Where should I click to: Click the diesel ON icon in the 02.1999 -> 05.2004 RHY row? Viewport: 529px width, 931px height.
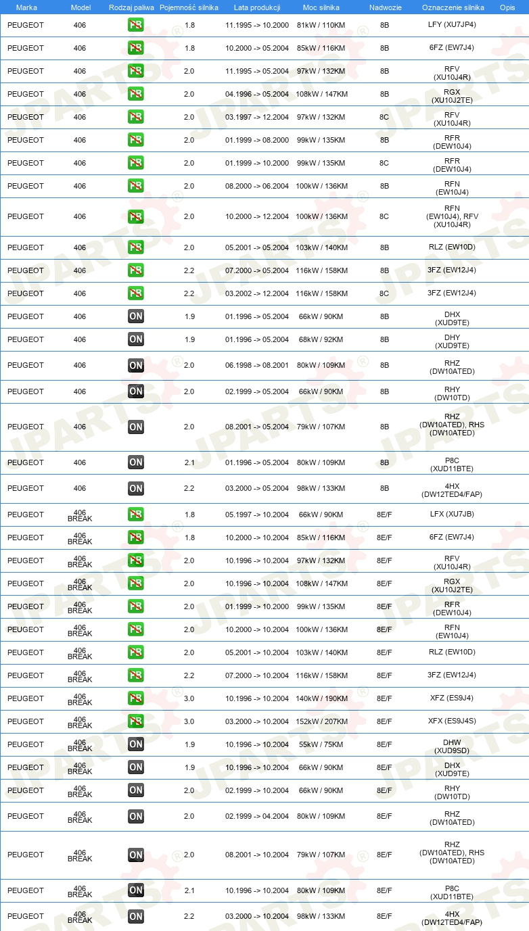135,391
